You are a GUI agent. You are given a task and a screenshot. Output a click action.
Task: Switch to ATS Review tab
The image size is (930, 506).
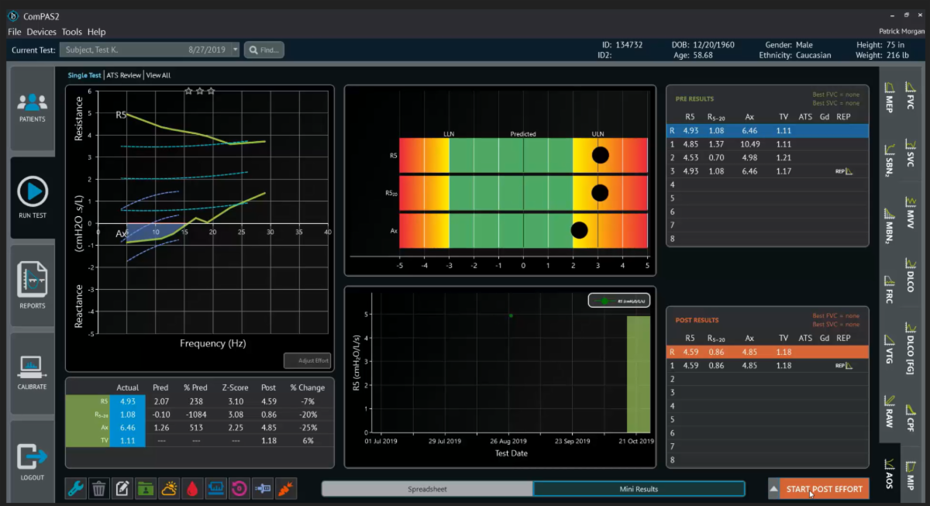tap(124, 75)
